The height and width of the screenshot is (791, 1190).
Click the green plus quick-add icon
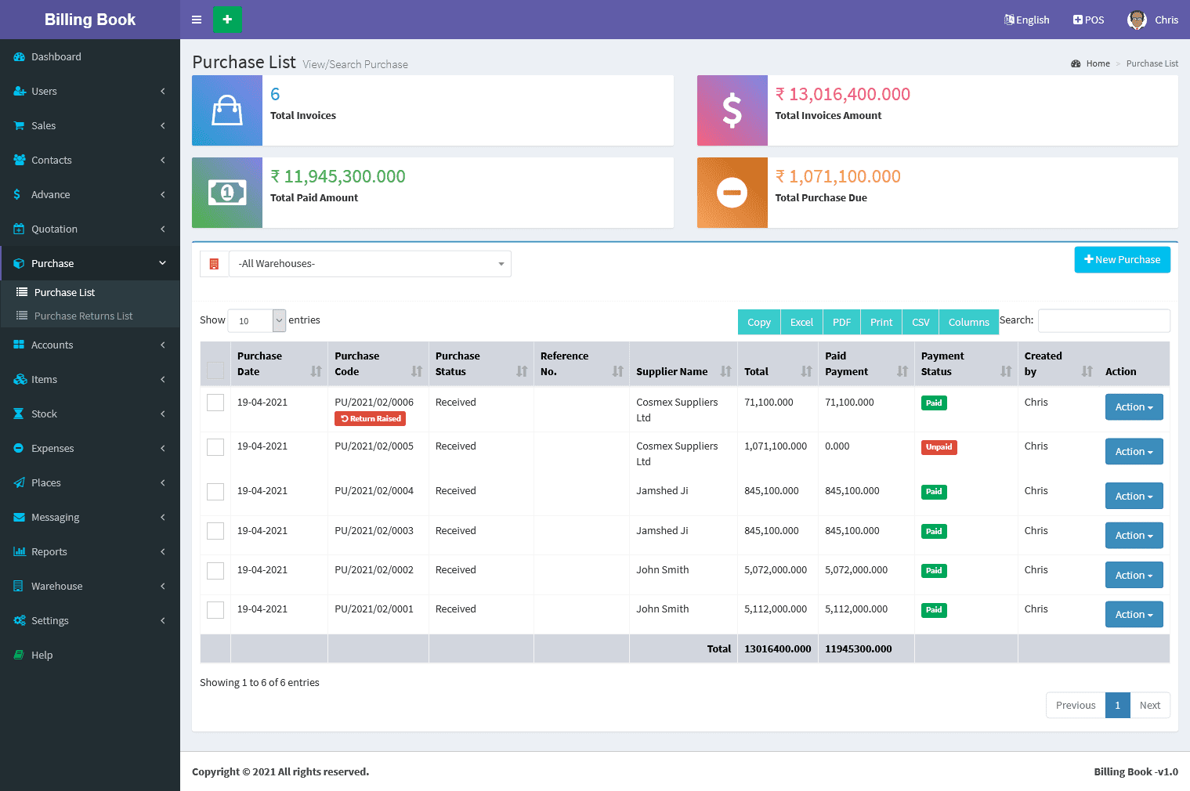coord(227,20)
